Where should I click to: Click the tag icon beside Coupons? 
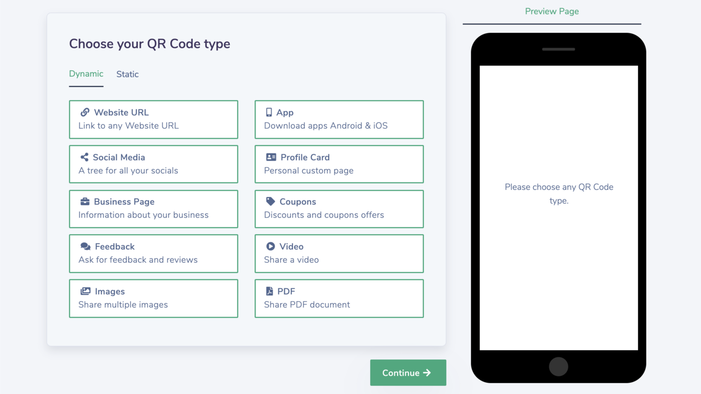pyautogui.click(x=271, y=202)
